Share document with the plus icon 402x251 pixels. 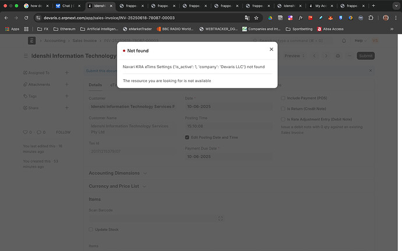tap(67, 108)
